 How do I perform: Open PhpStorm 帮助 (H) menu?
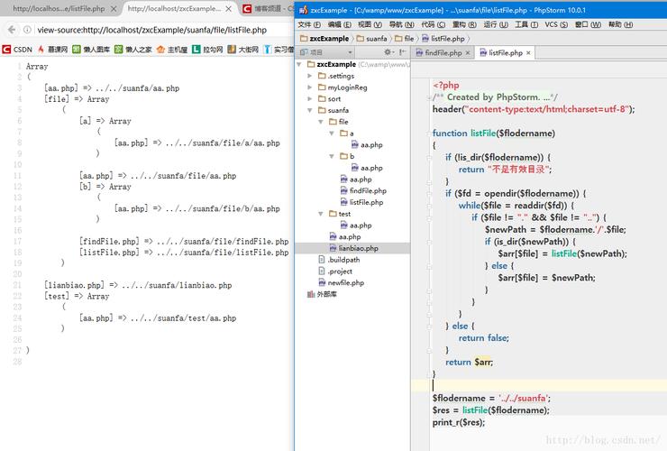tap(621, 24)
